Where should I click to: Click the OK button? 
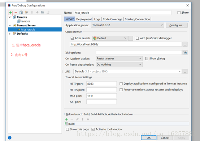[x=149, y=138]
